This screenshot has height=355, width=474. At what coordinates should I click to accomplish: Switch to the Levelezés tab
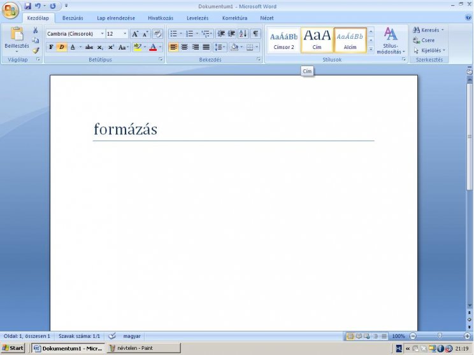tap(197, 18)
